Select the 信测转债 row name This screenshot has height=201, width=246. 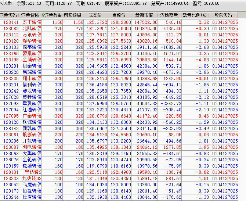(x=32, y=85)
